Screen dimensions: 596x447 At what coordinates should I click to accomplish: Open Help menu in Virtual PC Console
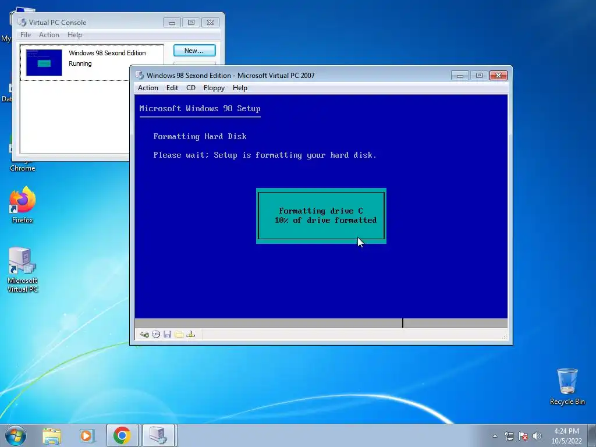74,34
